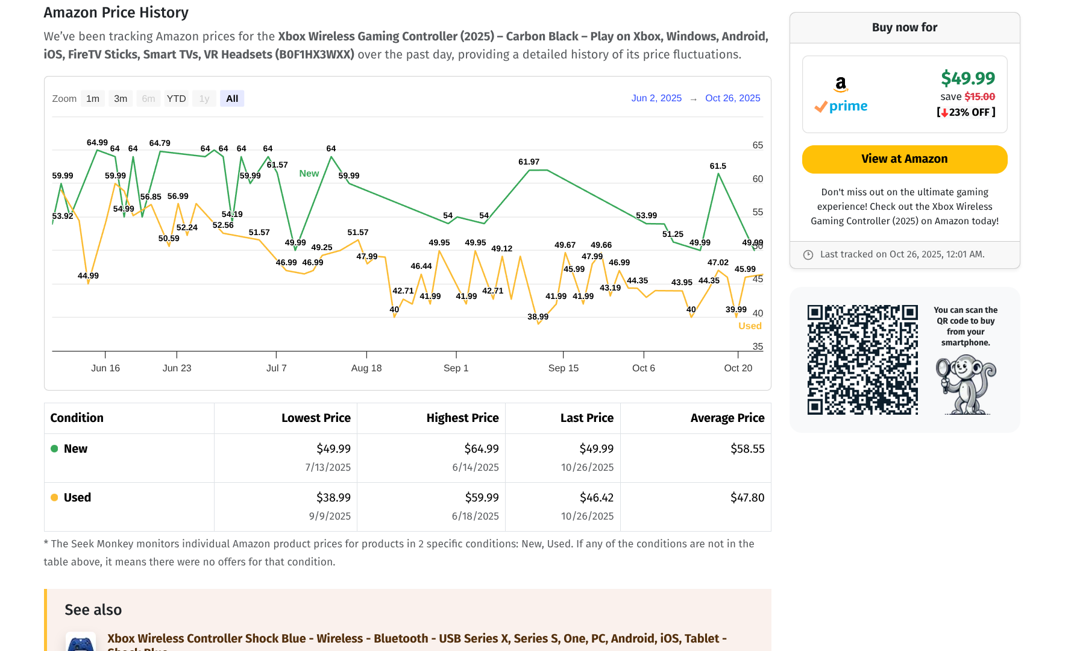Click the clock icon beside Last tracked
The width and height of the screenshot is (1071, 651).
(x=808, y=255)
